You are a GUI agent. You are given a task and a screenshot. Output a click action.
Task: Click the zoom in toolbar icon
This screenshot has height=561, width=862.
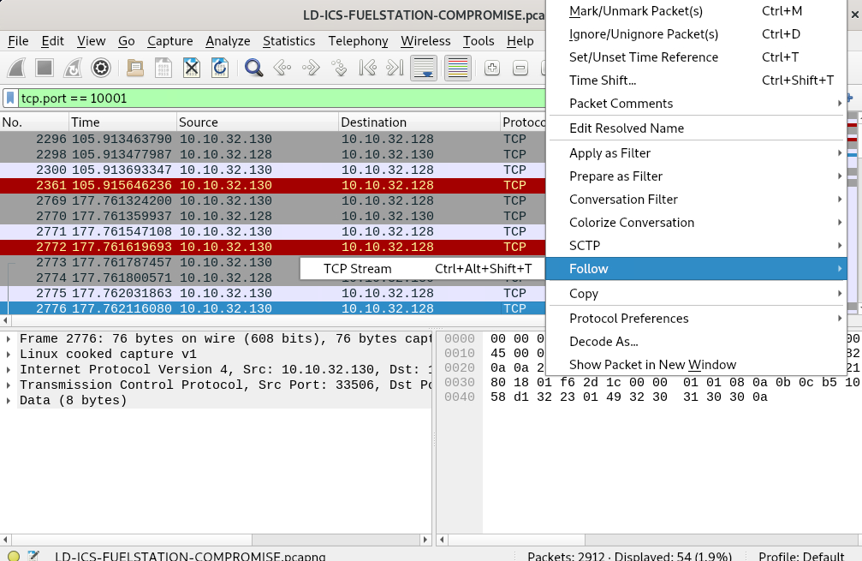point(492,68)
